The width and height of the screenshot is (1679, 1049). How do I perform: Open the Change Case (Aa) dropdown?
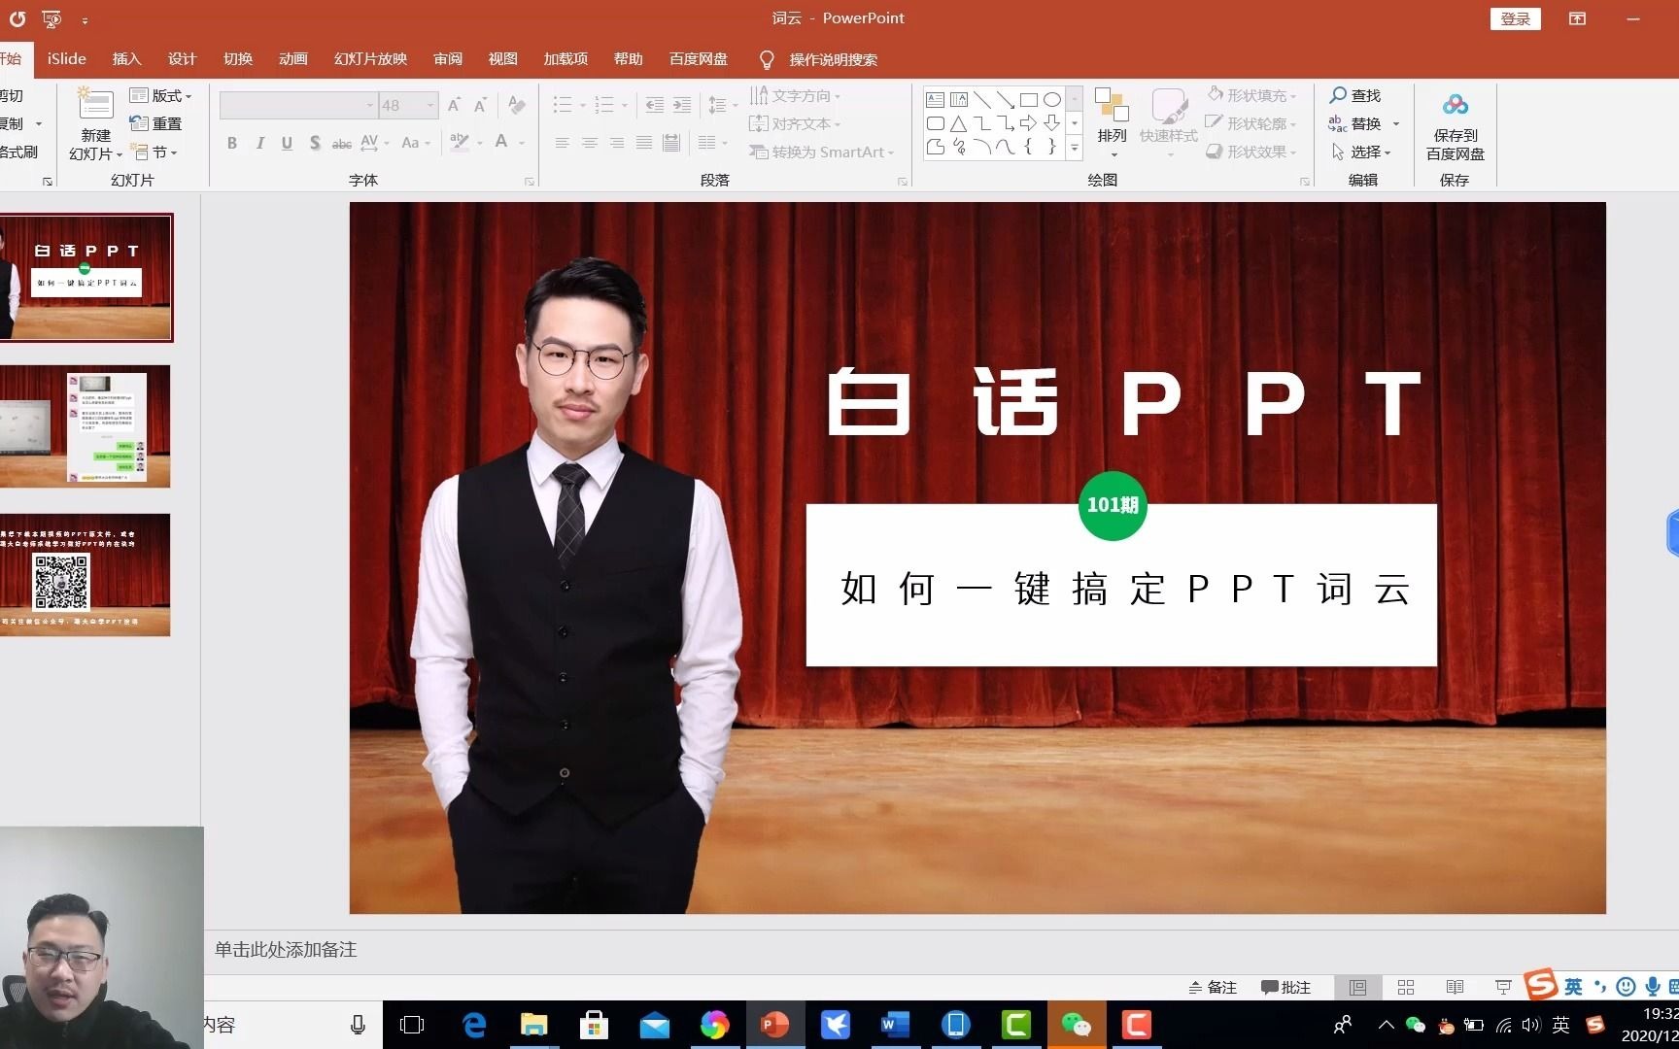[x=415, y=143]
